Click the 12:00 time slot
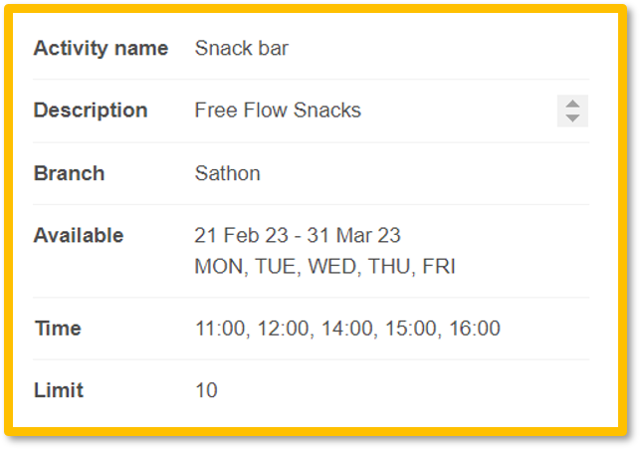 click(x=284, y=329)
